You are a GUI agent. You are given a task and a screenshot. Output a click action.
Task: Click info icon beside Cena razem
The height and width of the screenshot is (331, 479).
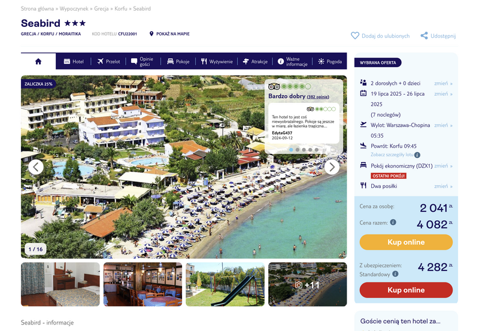pos(393,222)
